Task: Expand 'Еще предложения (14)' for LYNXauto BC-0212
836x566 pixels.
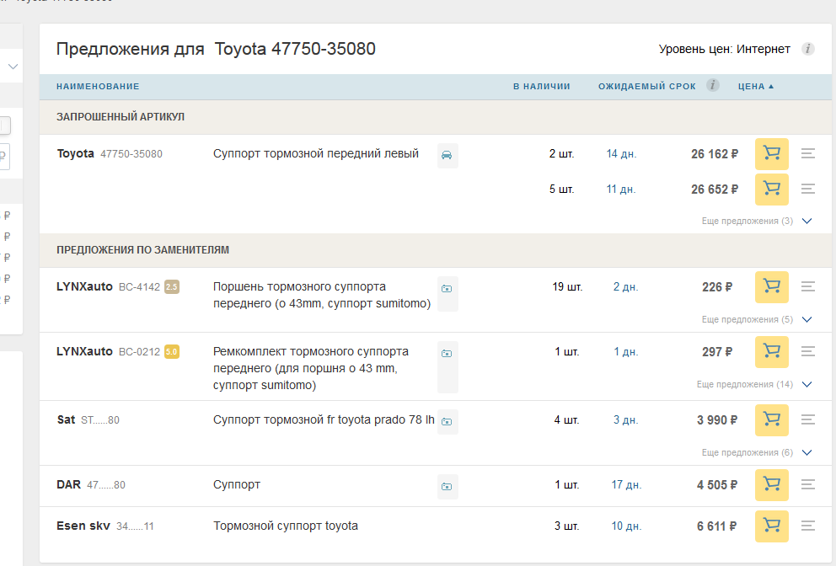Action: tap(754, 384)
